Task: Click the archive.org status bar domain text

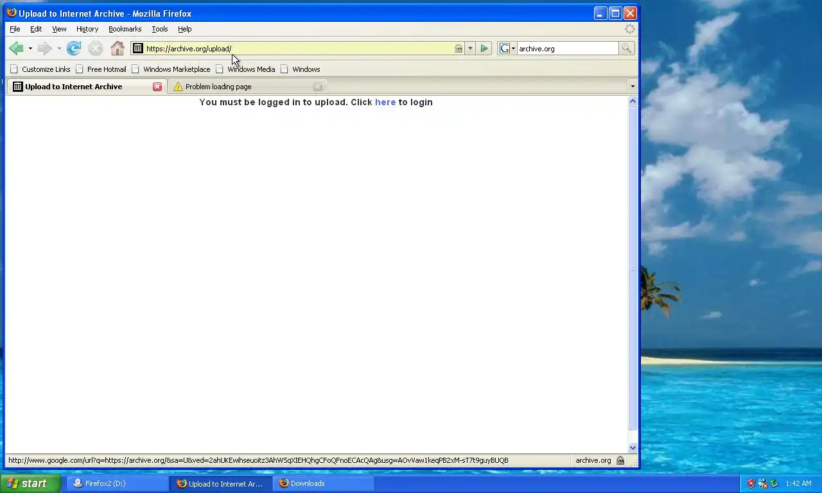Action: click(593, 460)
